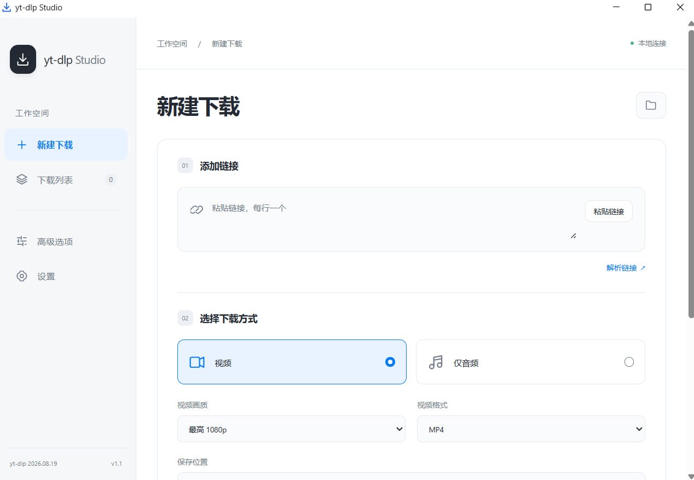Click the title bar app download icon
This screenshot has height=480, width=694.
pos(7,8)
